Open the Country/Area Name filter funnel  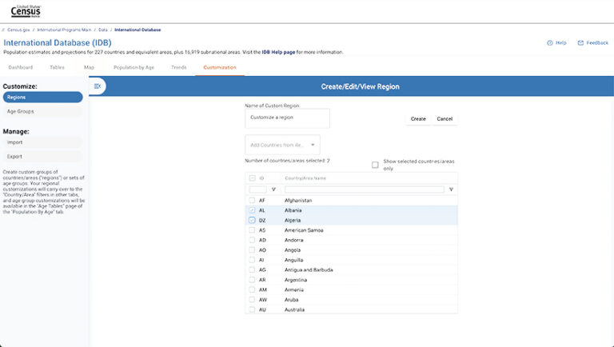pos(451,189)
